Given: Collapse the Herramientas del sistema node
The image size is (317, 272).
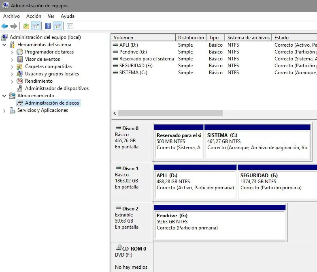Looking at the screenshot, I should pos(4,45).
